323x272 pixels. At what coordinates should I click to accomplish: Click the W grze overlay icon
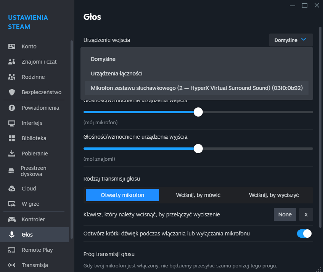(x=12, y=204)
